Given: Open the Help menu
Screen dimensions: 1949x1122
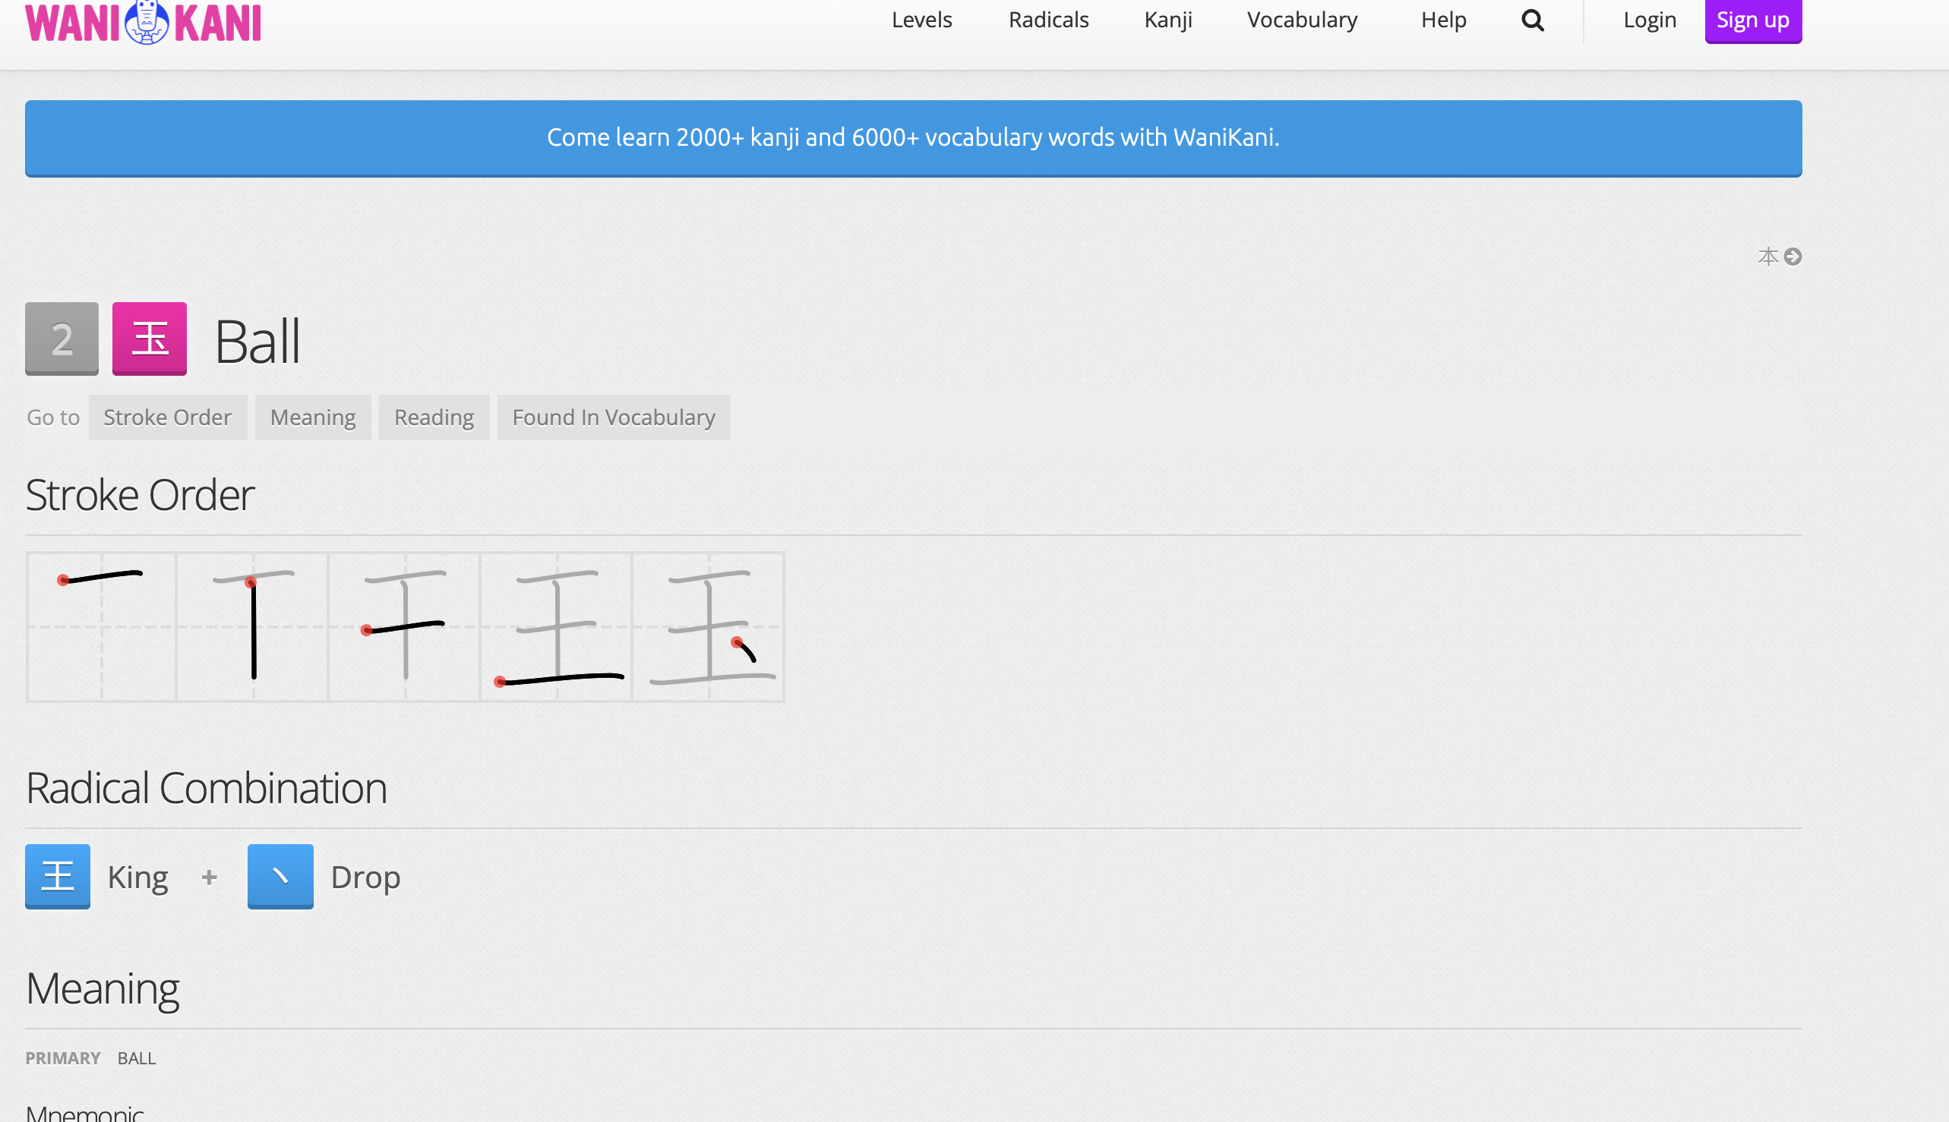Looking at the screenshot, I should pyautogui.click(x=1442, y=20).
